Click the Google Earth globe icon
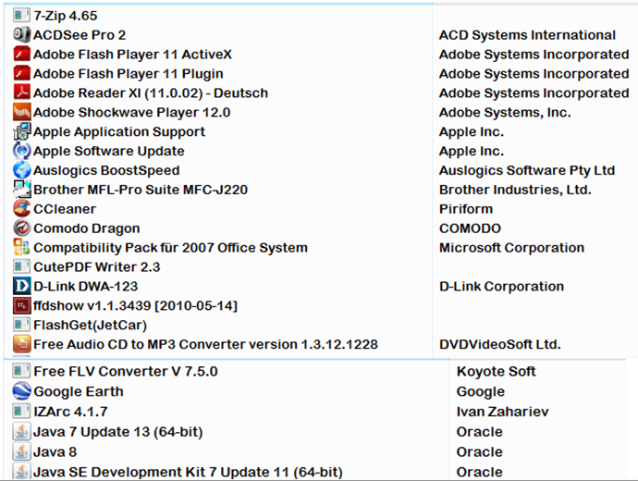This screenshot has height=481, width=638. click(x=21, y=391)
